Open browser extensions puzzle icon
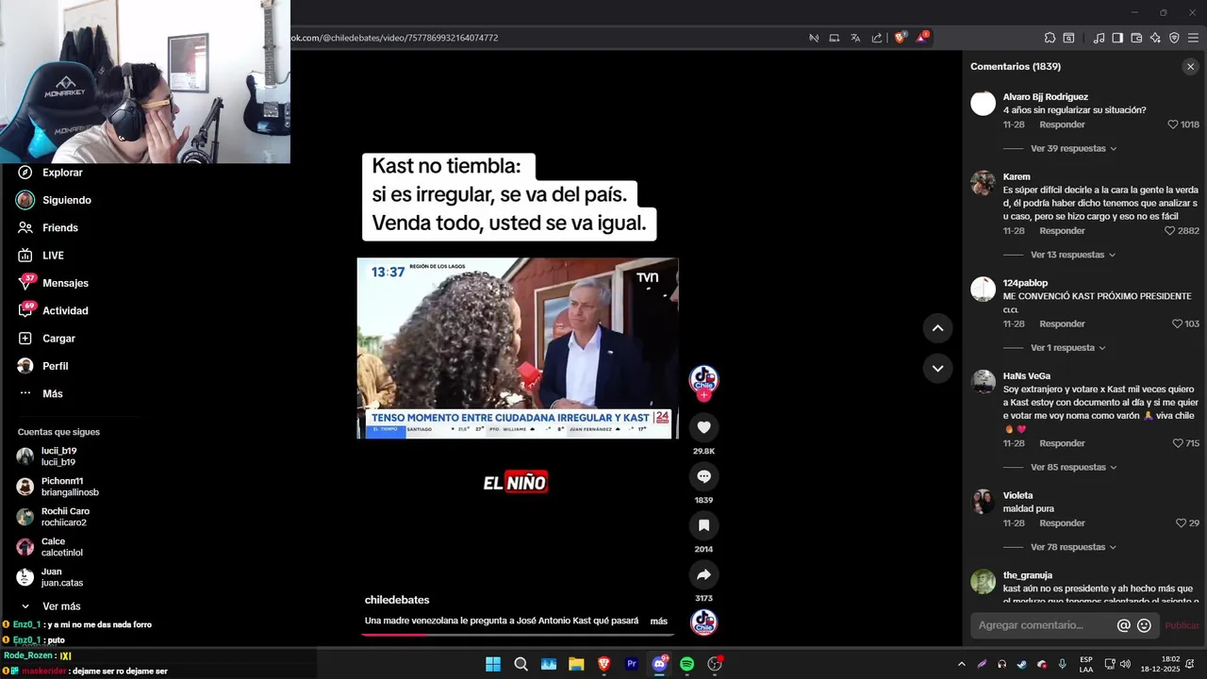This screenshot has width=1207, height=679. 1050,38
